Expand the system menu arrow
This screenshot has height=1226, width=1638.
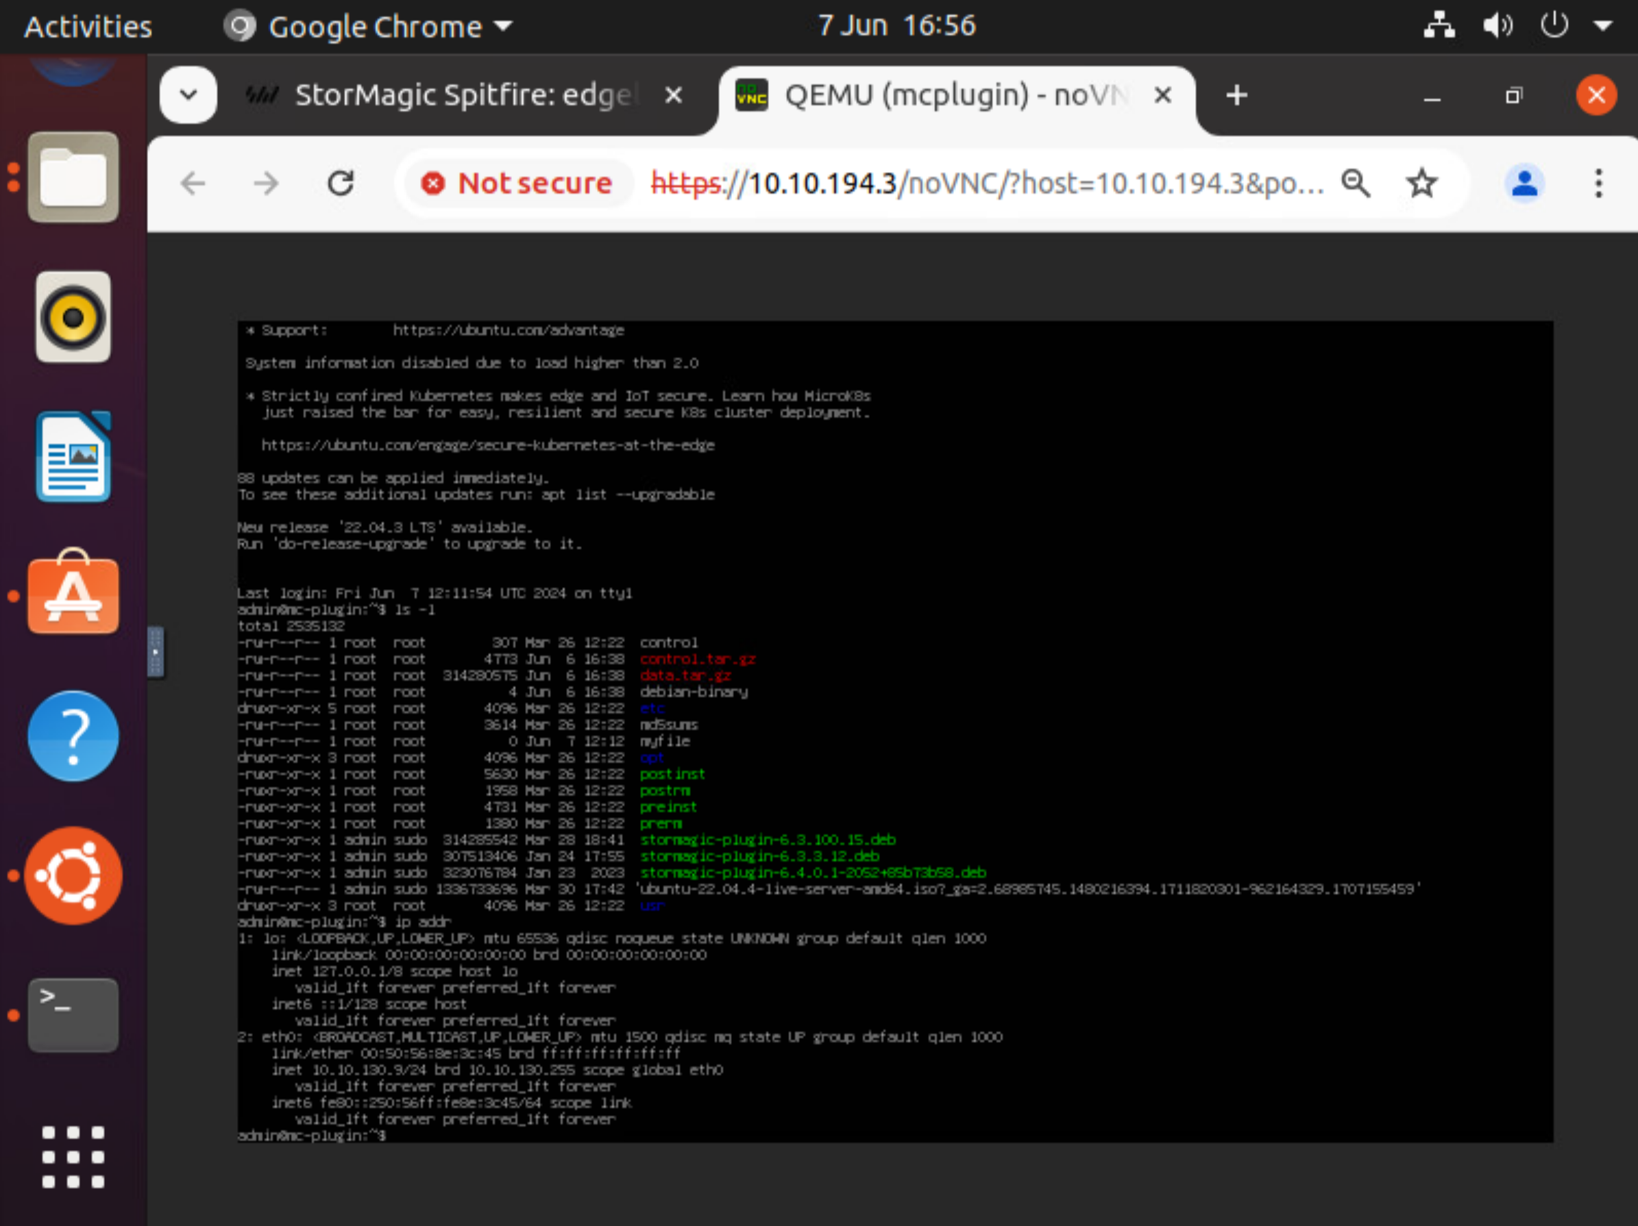pos(1602,25)
